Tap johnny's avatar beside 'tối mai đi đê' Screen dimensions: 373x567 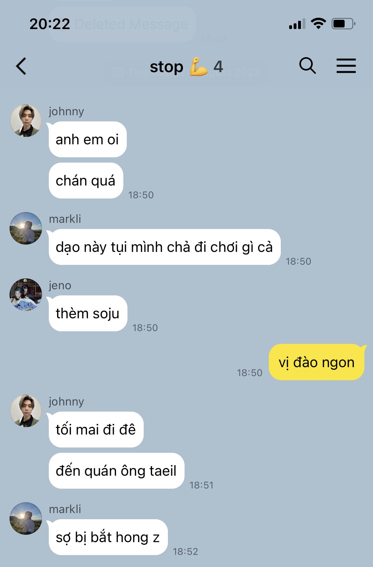[x=26, y=411]
